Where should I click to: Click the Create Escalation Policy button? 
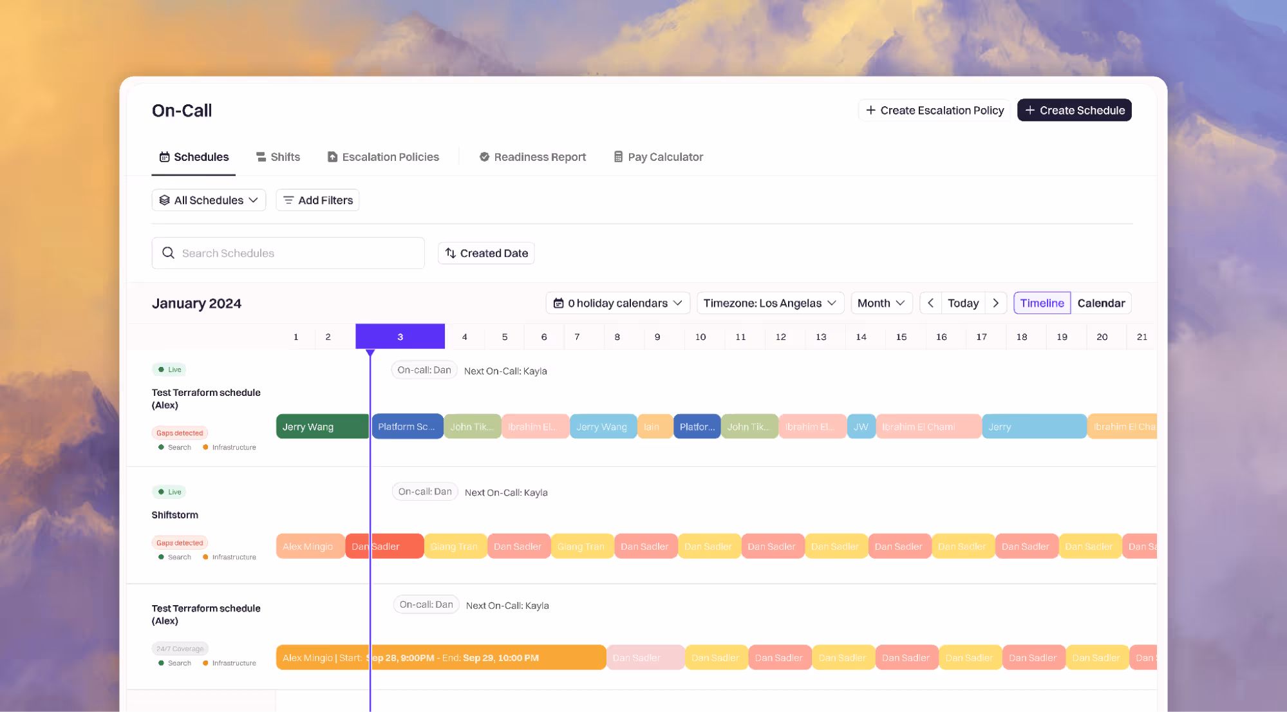[x=934, y=110]
